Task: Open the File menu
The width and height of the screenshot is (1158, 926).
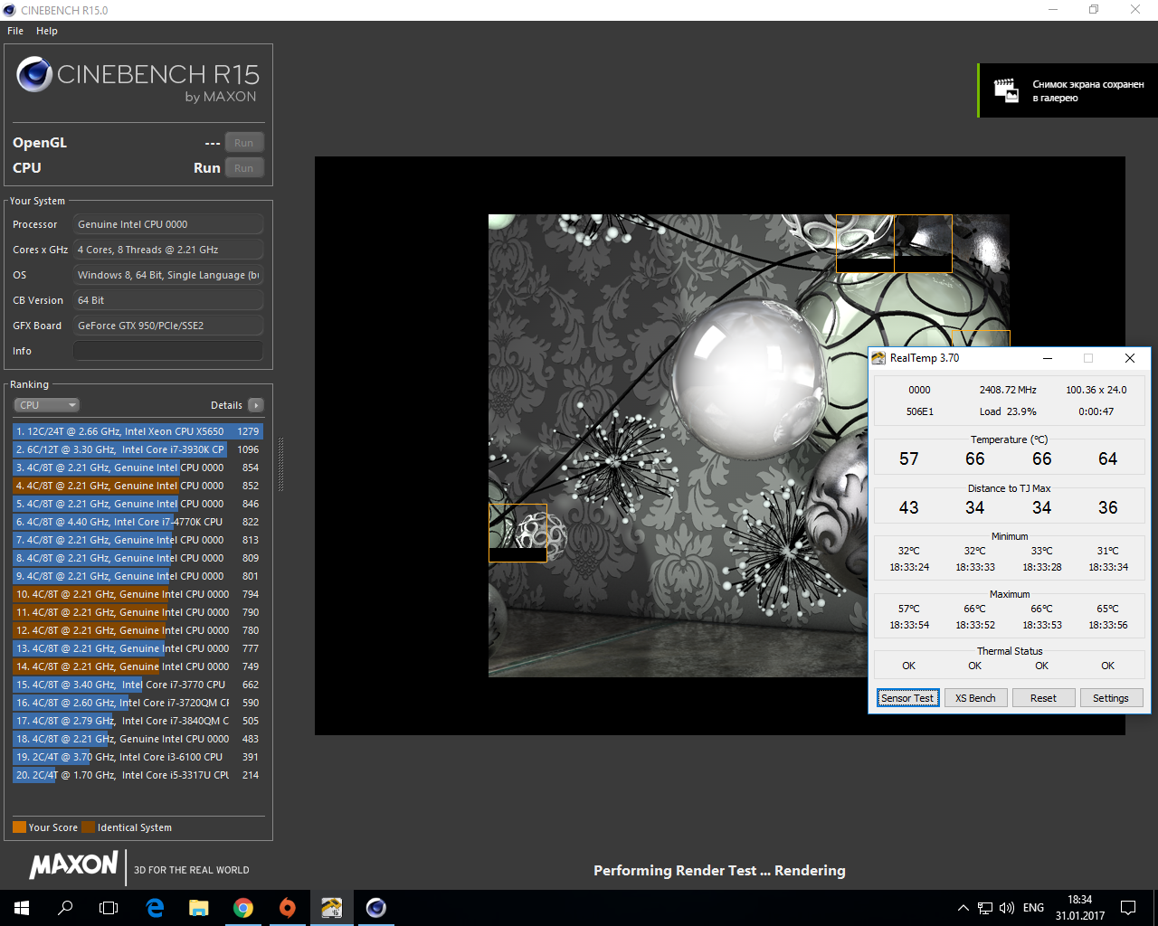Action: click(15, 31)
